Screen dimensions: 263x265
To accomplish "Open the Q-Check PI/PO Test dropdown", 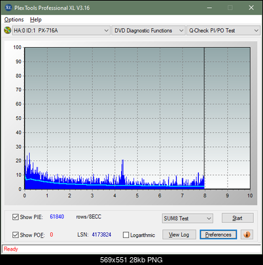I will click(x=223, y=31).
